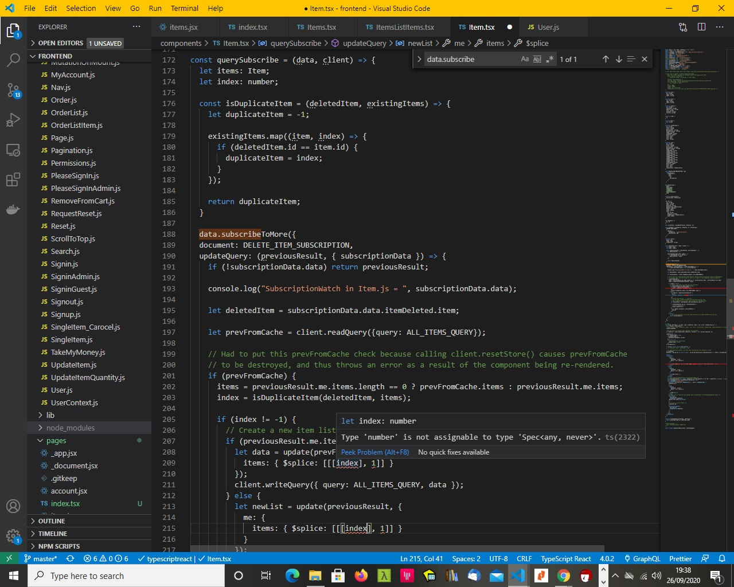734x587 pixels.
Task: Click Prettier in the status bar
Action: (x=680, y=558)
